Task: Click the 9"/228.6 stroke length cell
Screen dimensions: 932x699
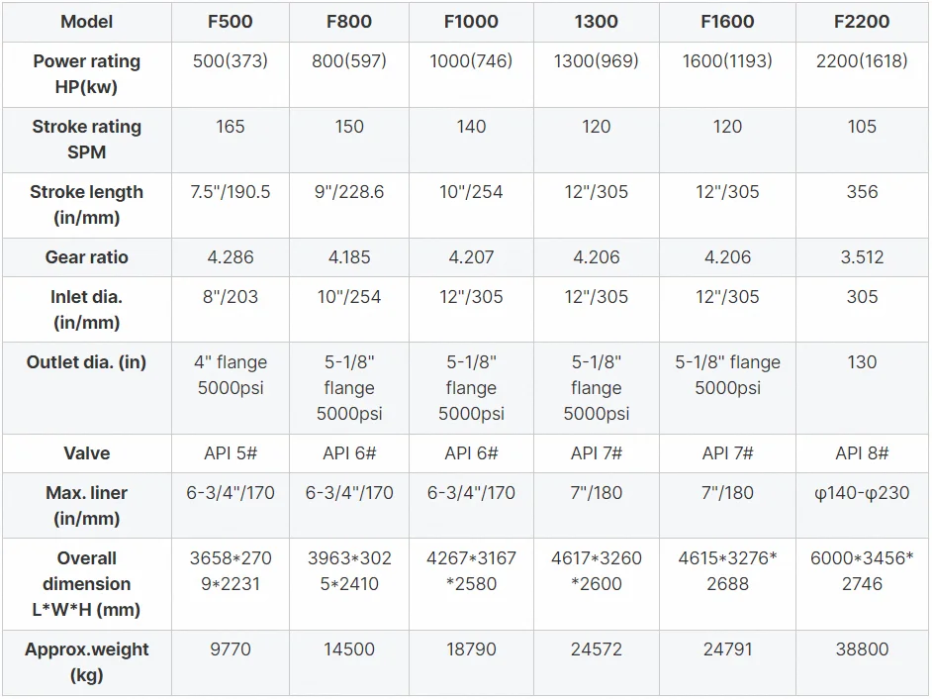Action: [349, 192]
